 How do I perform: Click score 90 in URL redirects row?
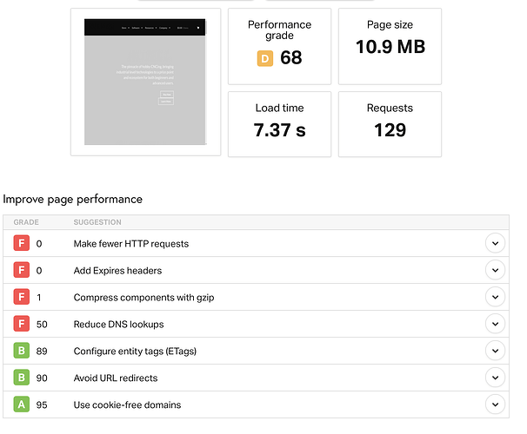tap(42, 378)
